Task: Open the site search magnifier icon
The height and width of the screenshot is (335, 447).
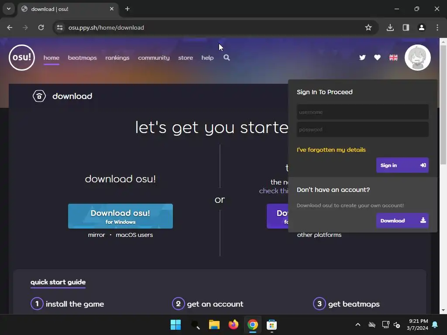Action: click(227, 58)
